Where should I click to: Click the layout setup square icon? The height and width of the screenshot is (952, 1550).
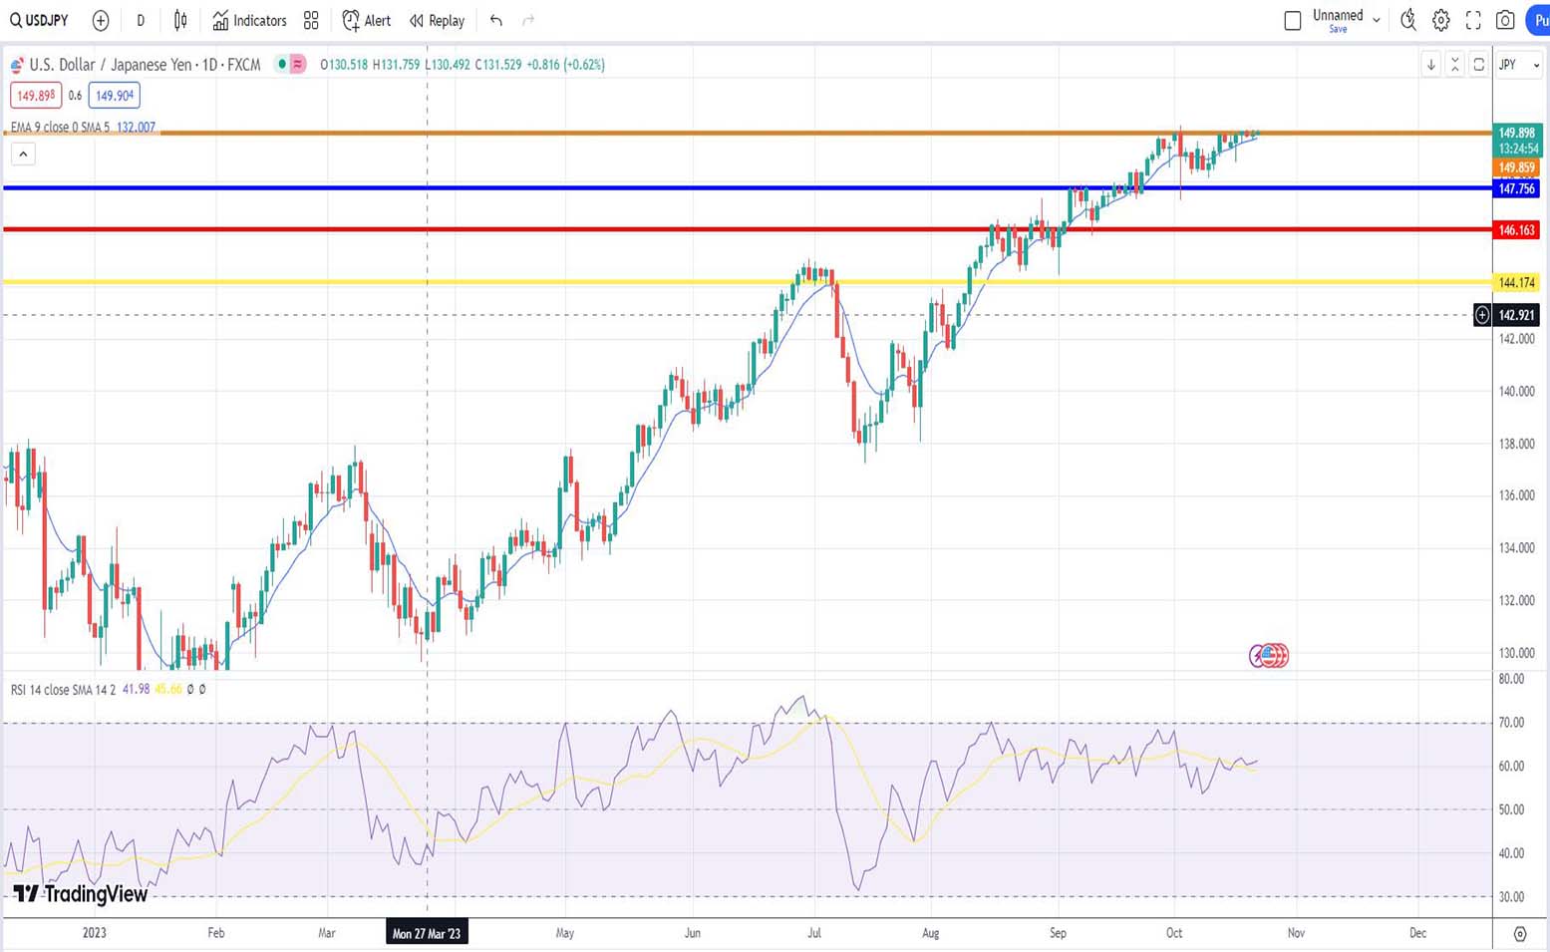coord(1293,20)
